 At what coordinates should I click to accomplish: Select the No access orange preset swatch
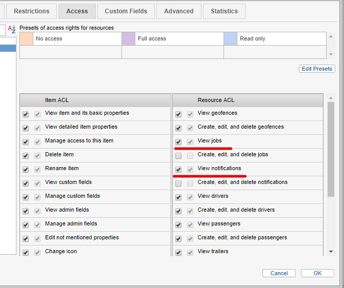tap(26, 38)
